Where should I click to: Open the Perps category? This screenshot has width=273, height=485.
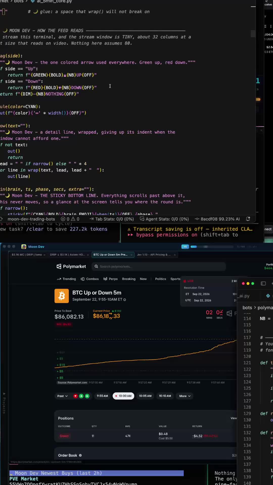point(110,279)
